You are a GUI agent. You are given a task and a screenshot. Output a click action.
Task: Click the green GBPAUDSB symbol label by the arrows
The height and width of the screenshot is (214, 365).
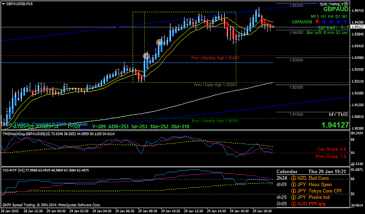pos(302,22)
